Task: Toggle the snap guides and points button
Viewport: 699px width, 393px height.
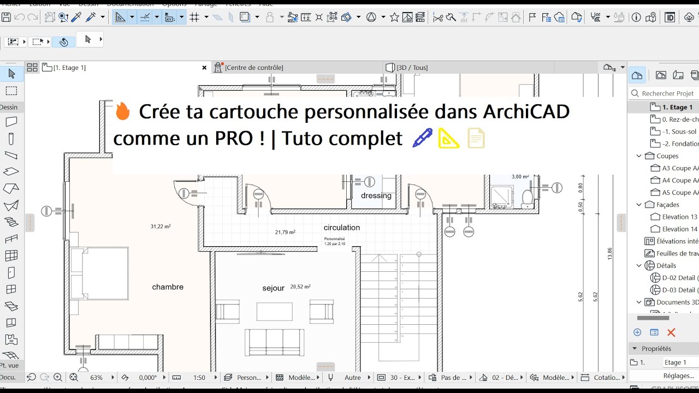Action: (145, 17)
